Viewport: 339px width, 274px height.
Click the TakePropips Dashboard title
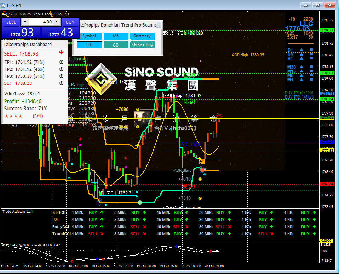point(28,45)
